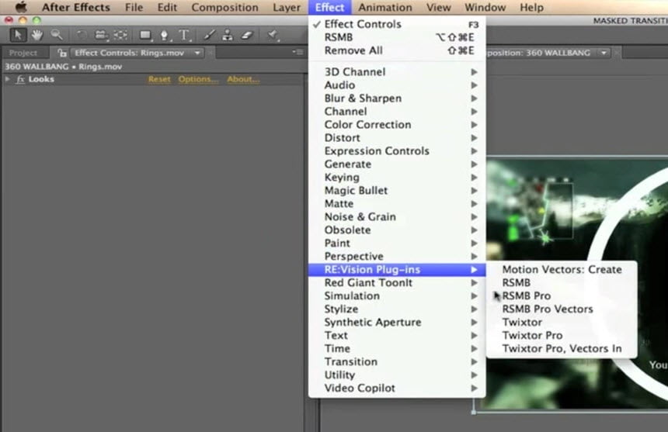
Task: Open the File menu
Action: tap(134, 7)
